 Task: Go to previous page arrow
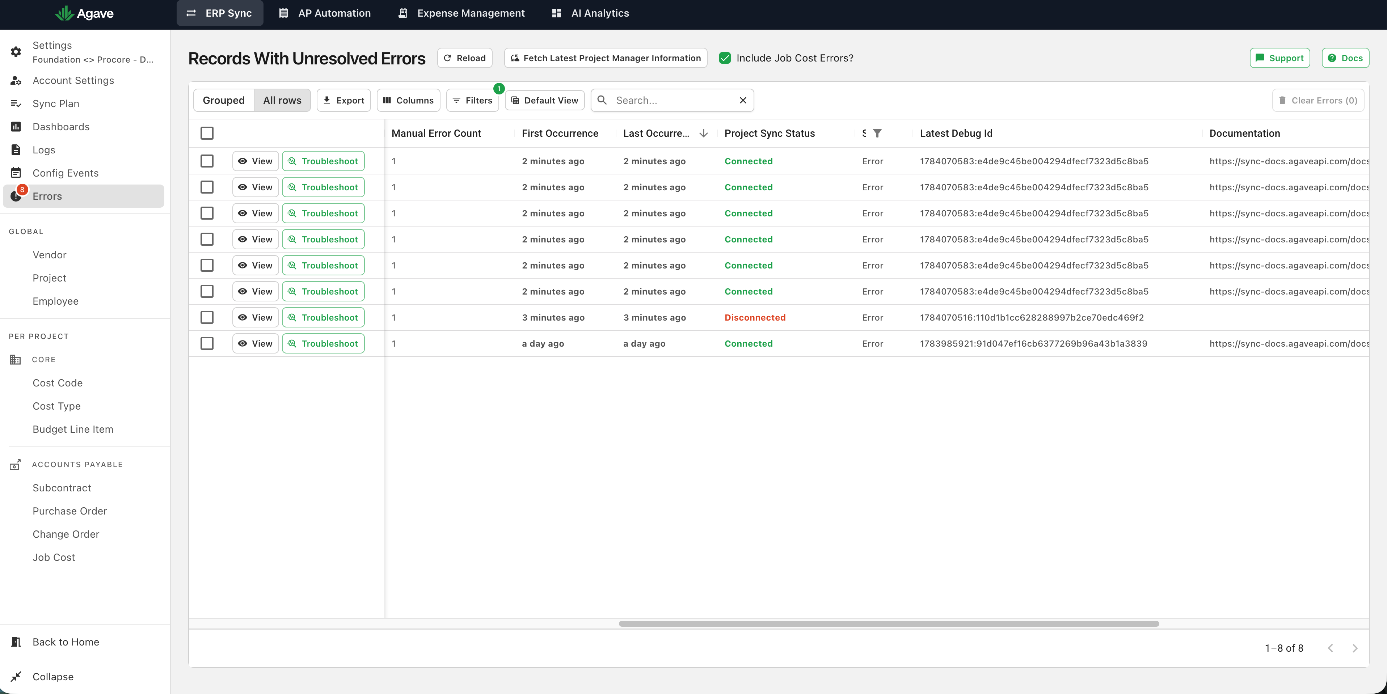click(1331, 648)
